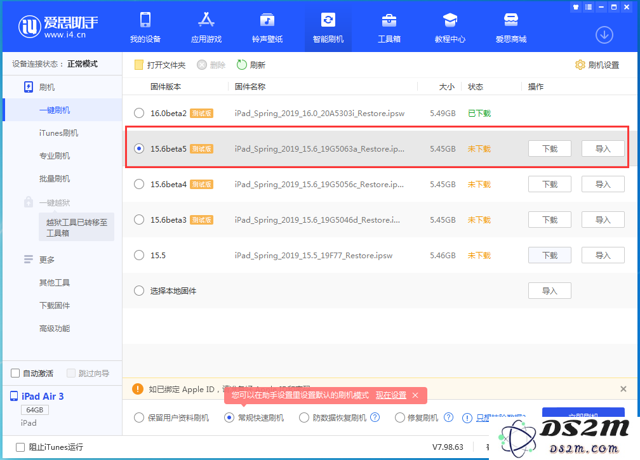Click the 一键越狱 lock icon

(28, 202)
